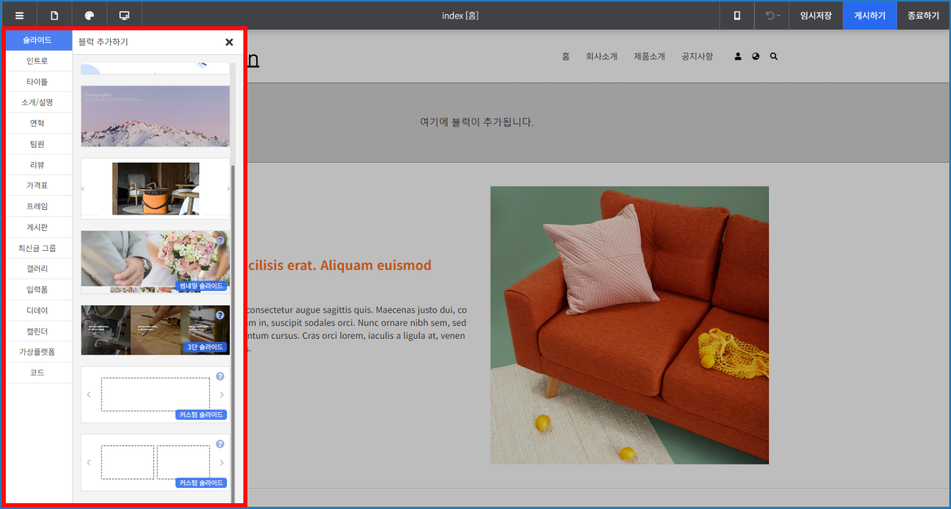Click the globe language icon in site header
Screen dimensions: 951x509
pos(756,57)
